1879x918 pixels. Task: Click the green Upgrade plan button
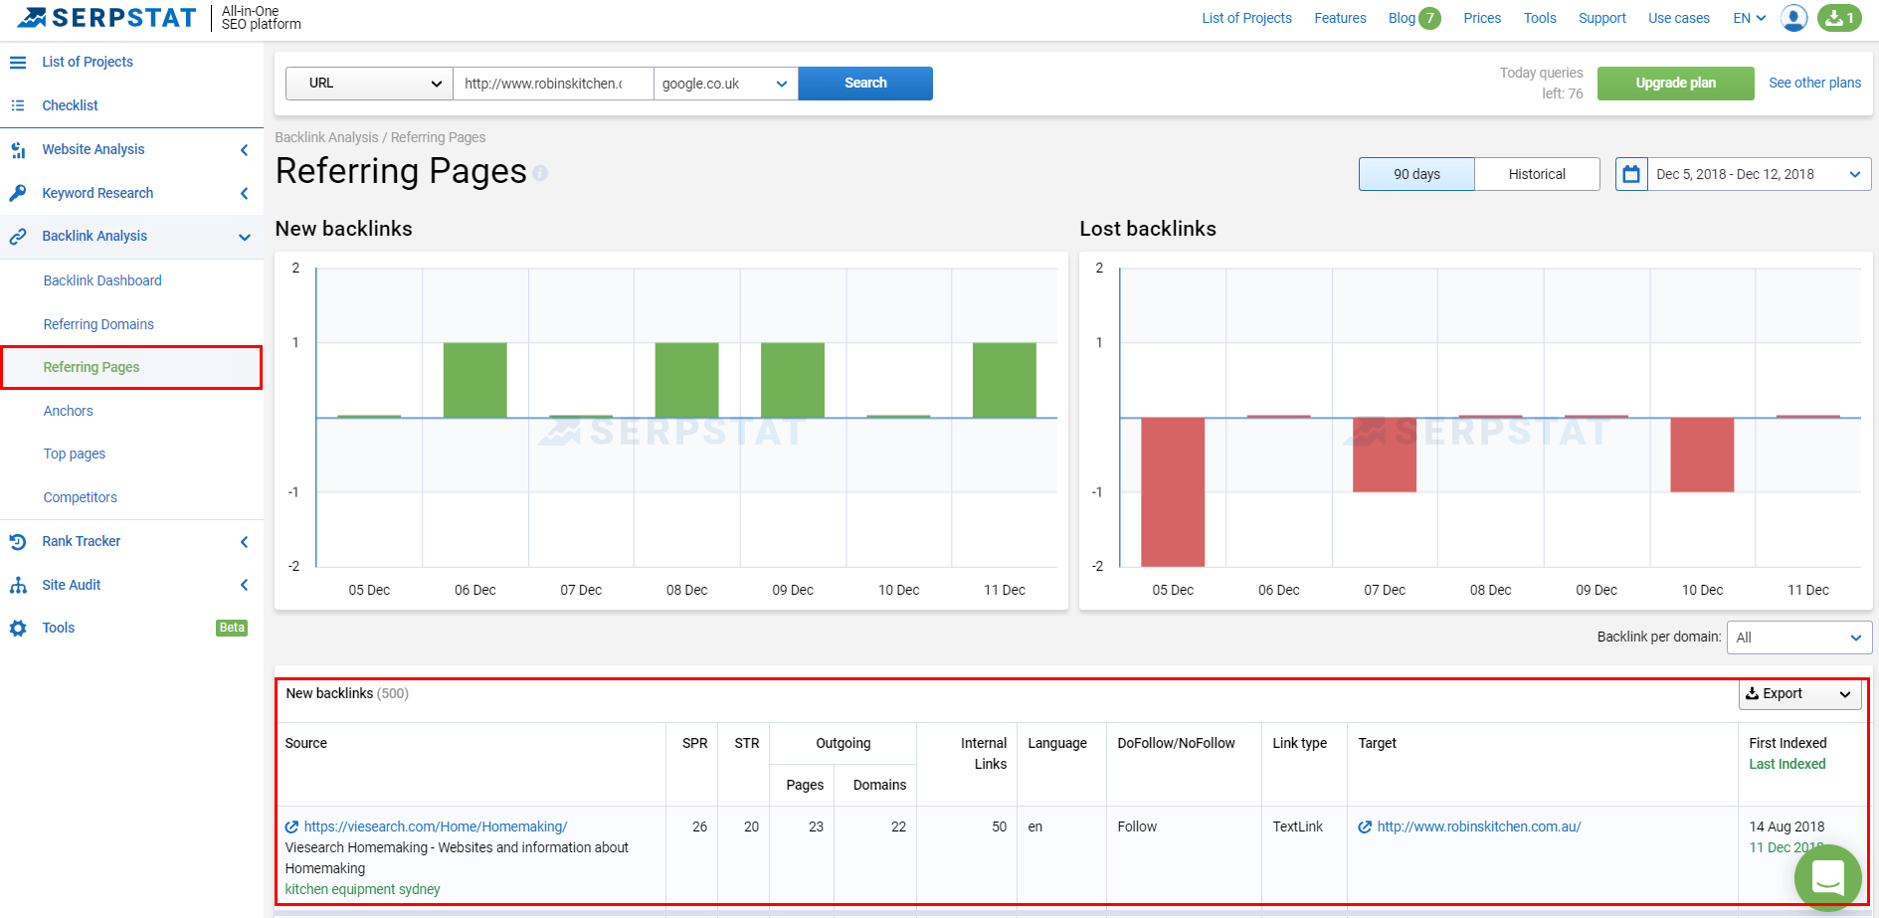pos(1675,84)
